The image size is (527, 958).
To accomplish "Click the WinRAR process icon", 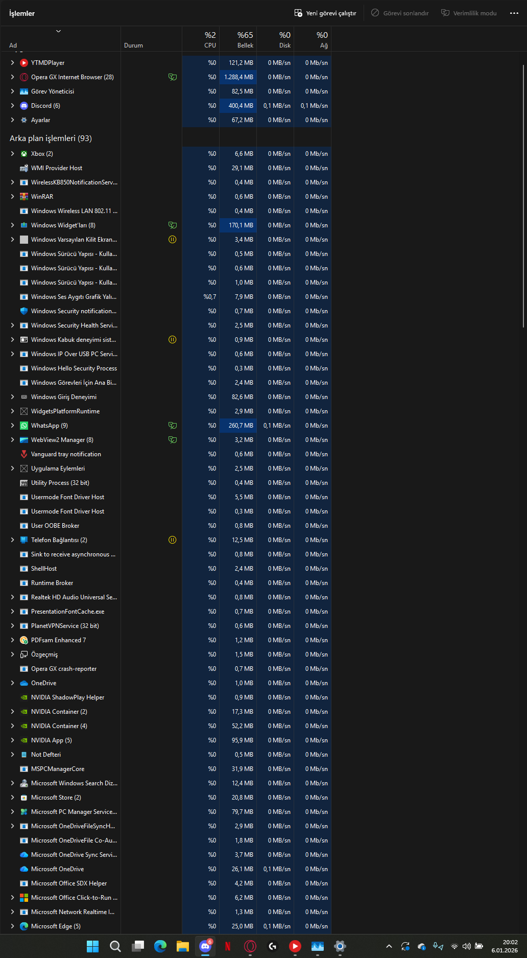I will (x=24, y=197).
